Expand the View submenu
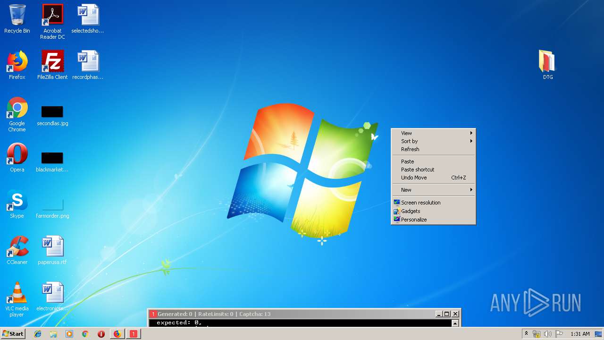 point(434,133)
